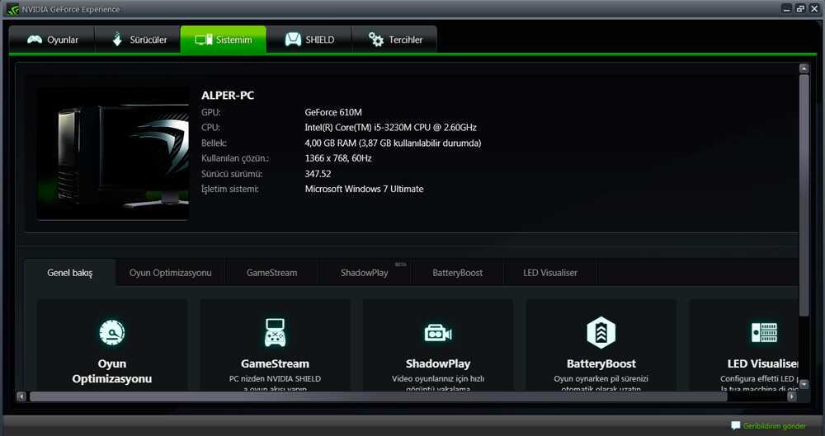Click the LED Visualiser icon
The image size is (825, 436).
[x=764, y=332]
